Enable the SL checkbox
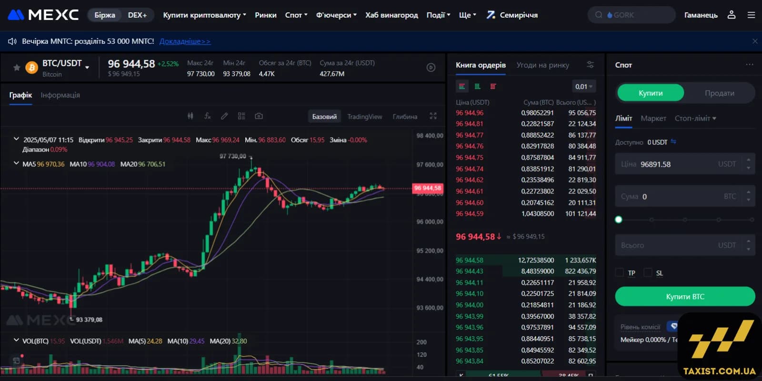This screenshot has height=381, width=762. (648, 272)
